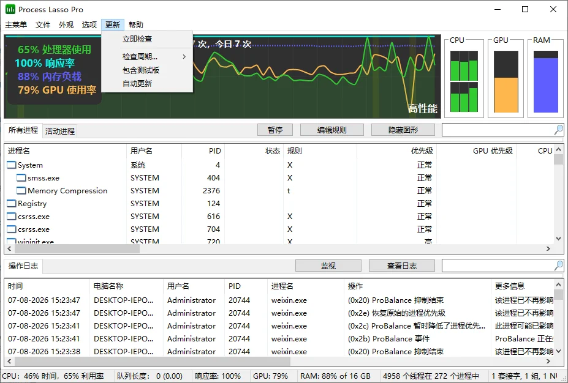Viewport: 568px width, 383px height.
Task: Focus the operation log search field
Action: 498,266
